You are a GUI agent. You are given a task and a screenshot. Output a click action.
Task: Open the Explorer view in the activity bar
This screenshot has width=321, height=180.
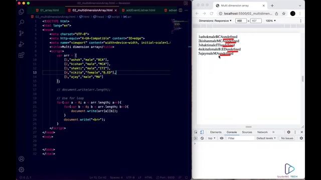click(x=21, y=12)
